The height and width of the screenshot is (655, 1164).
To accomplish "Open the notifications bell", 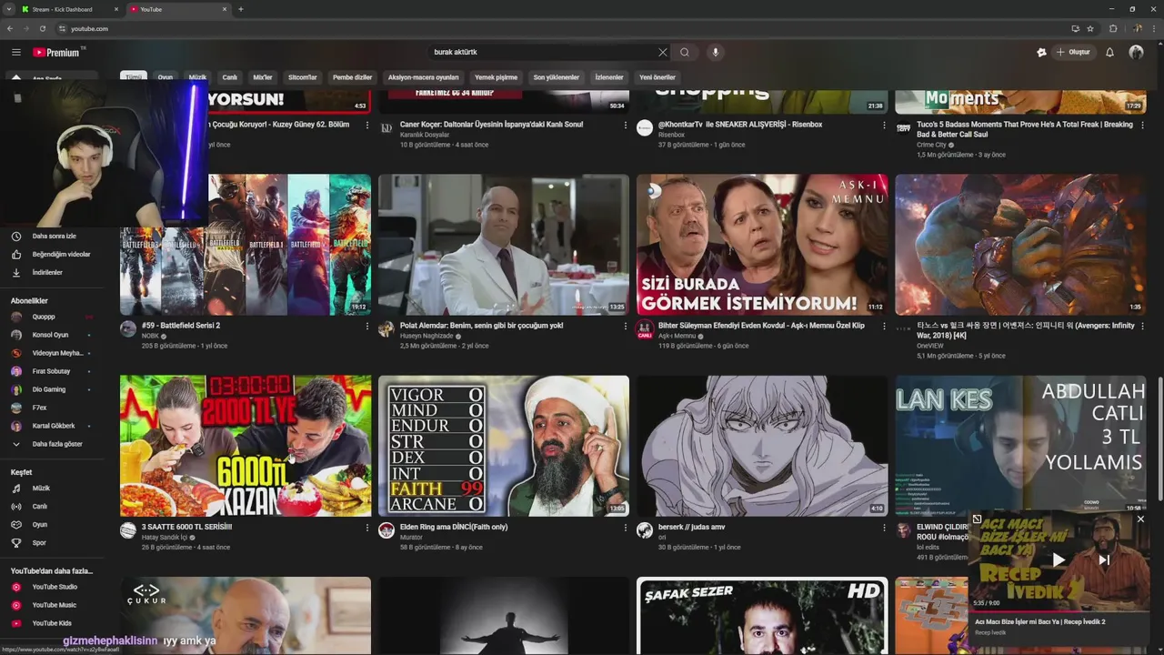I will click(1109, 52).
